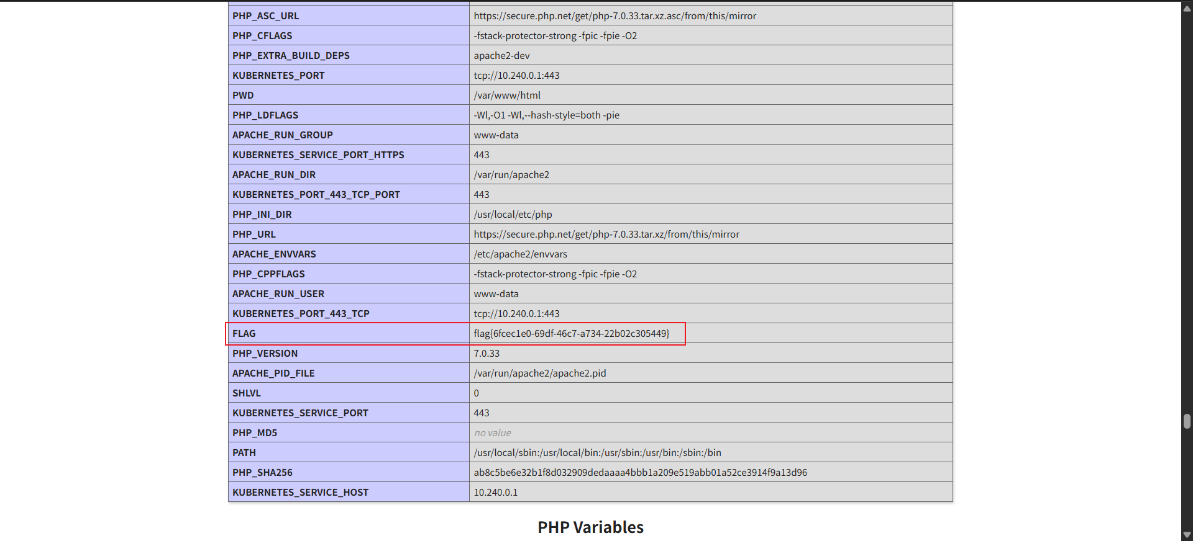Click the KUBERNETES_PORT_443_TCP tcp://10.240.0.1:443 value
1193x541 pixels.
[x=516, y=314]
